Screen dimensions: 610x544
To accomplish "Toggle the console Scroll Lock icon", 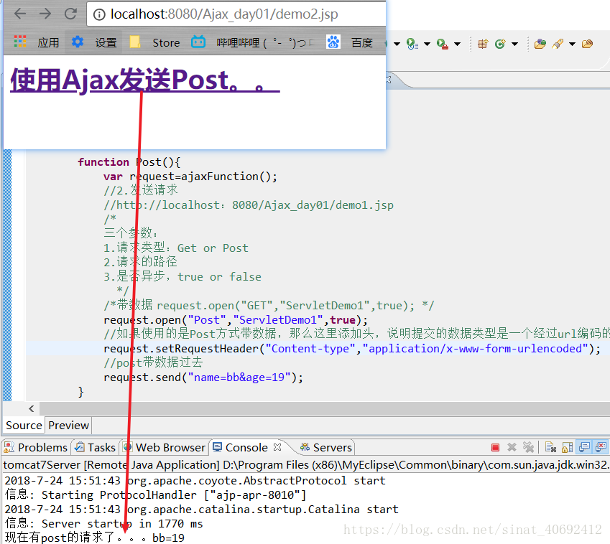I will click(x=567, y=448).
